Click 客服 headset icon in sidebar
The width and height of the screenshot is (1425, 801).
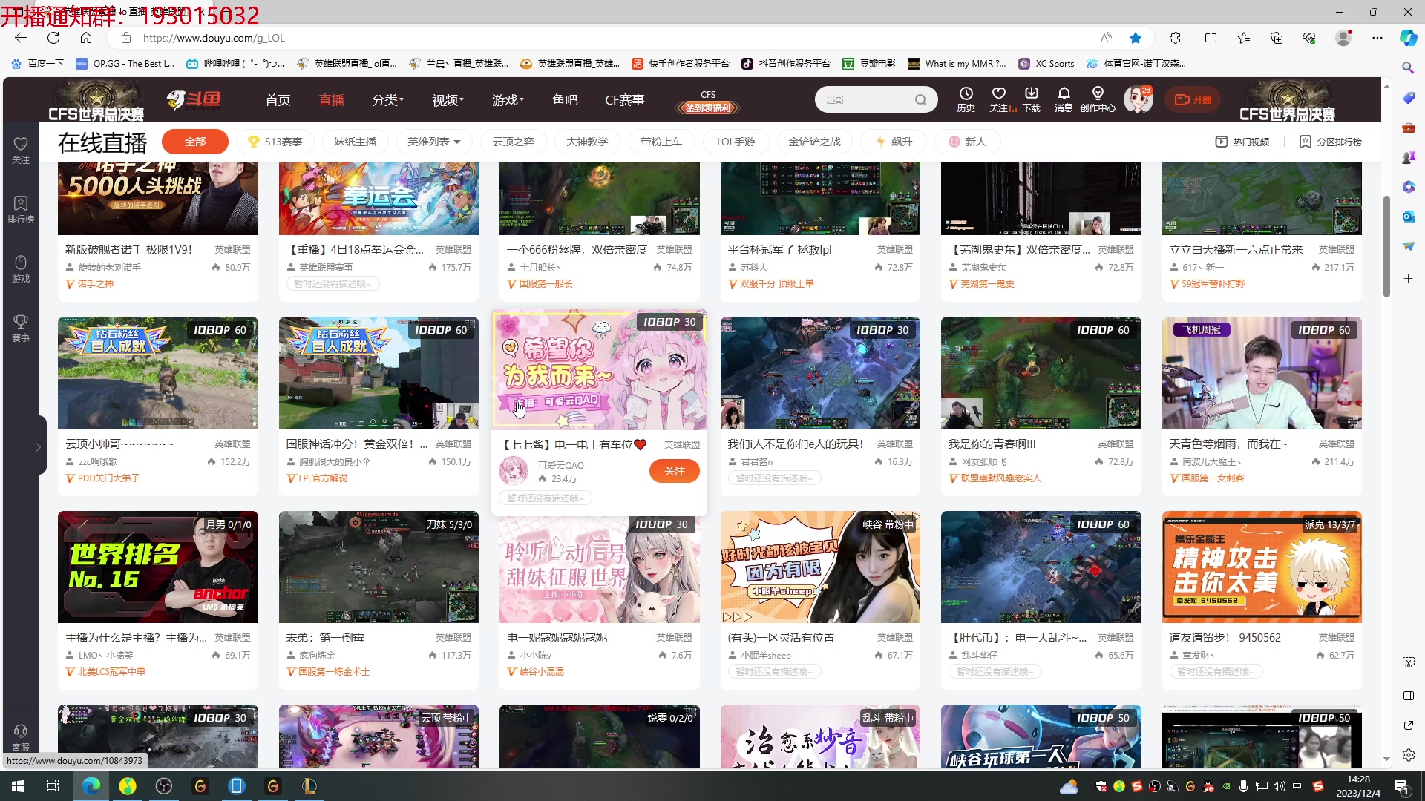21,737
